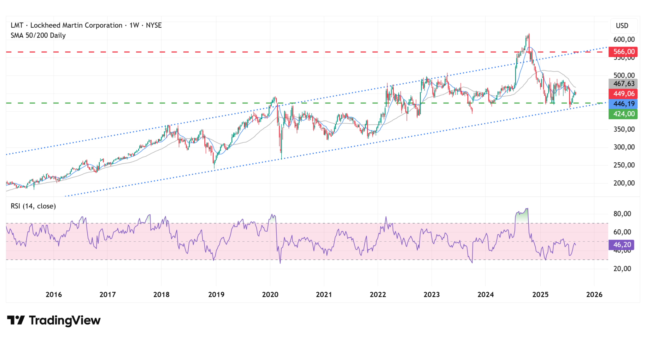Select the 1W timeframe in the title
The image size is (646, 338).
[135, 25]
